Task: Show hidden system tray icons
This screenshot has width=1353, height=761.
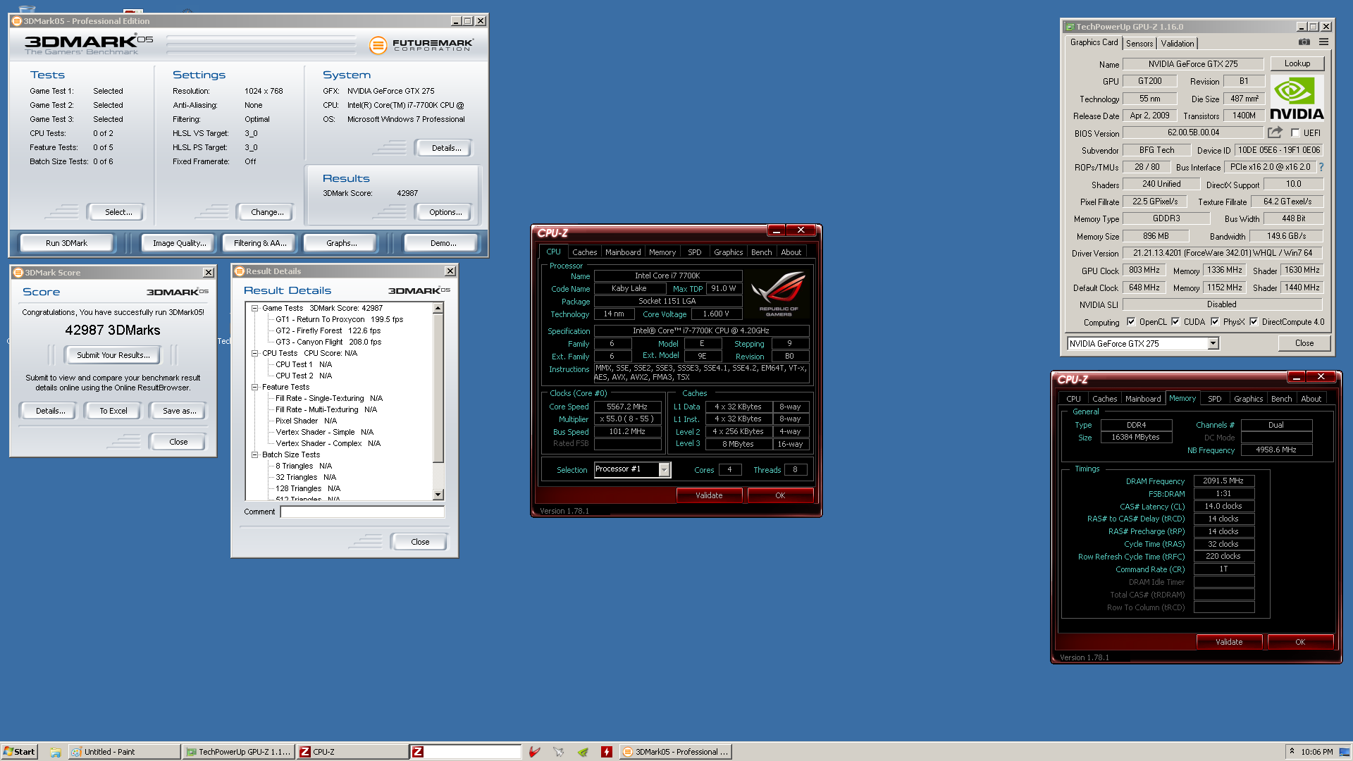Action: pyautogui.click(x=1292, y=751)
